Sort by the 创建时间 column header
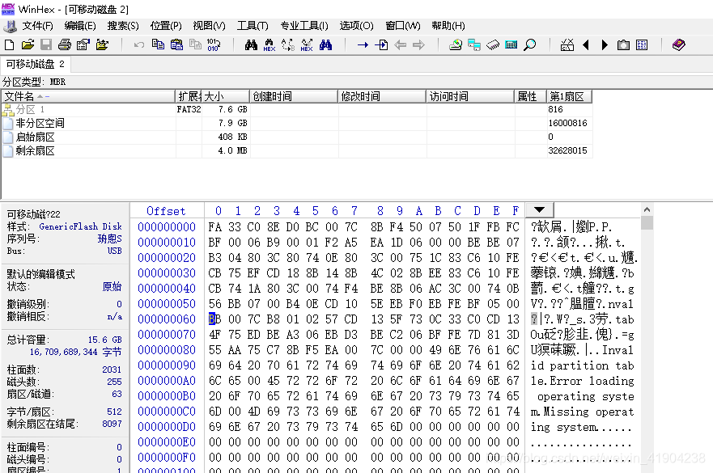Screen dimensions: 713x473 tap(294, 96)
